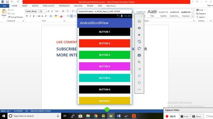The image size is (213, 119).
Task: Select the emulator zoom magnifier icon
Action: (139, 62)
